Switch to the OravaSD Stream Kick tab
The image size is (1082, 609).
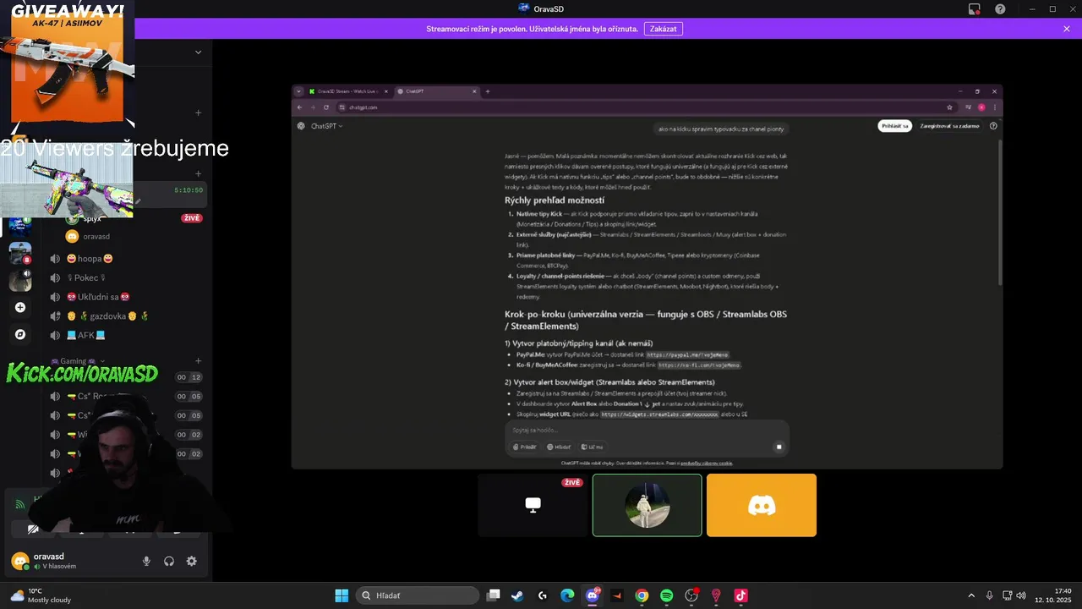[348, 91]
